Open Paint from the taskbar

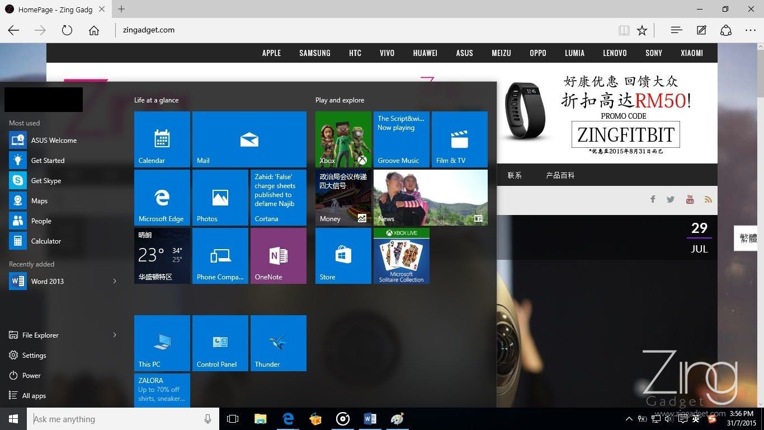pos(397,419)
